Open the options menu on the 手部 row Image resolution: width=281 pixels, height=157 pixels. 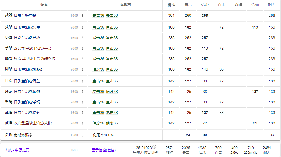(83, 48)
